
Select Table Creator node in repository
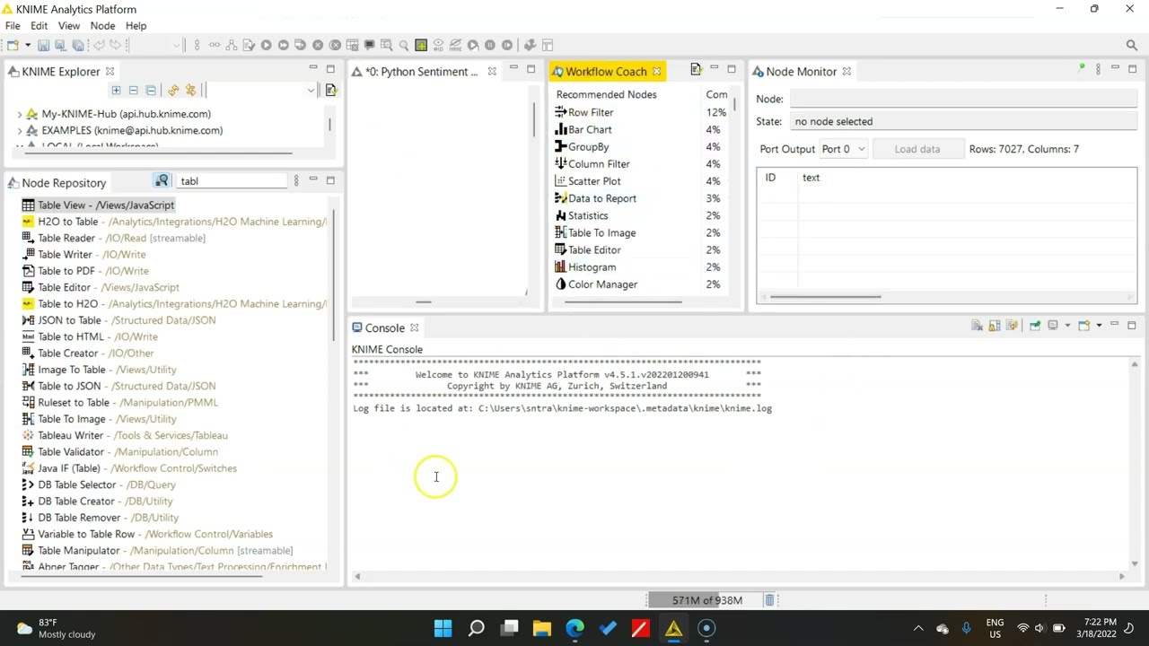pyautogui.click(x=88, y=354)
